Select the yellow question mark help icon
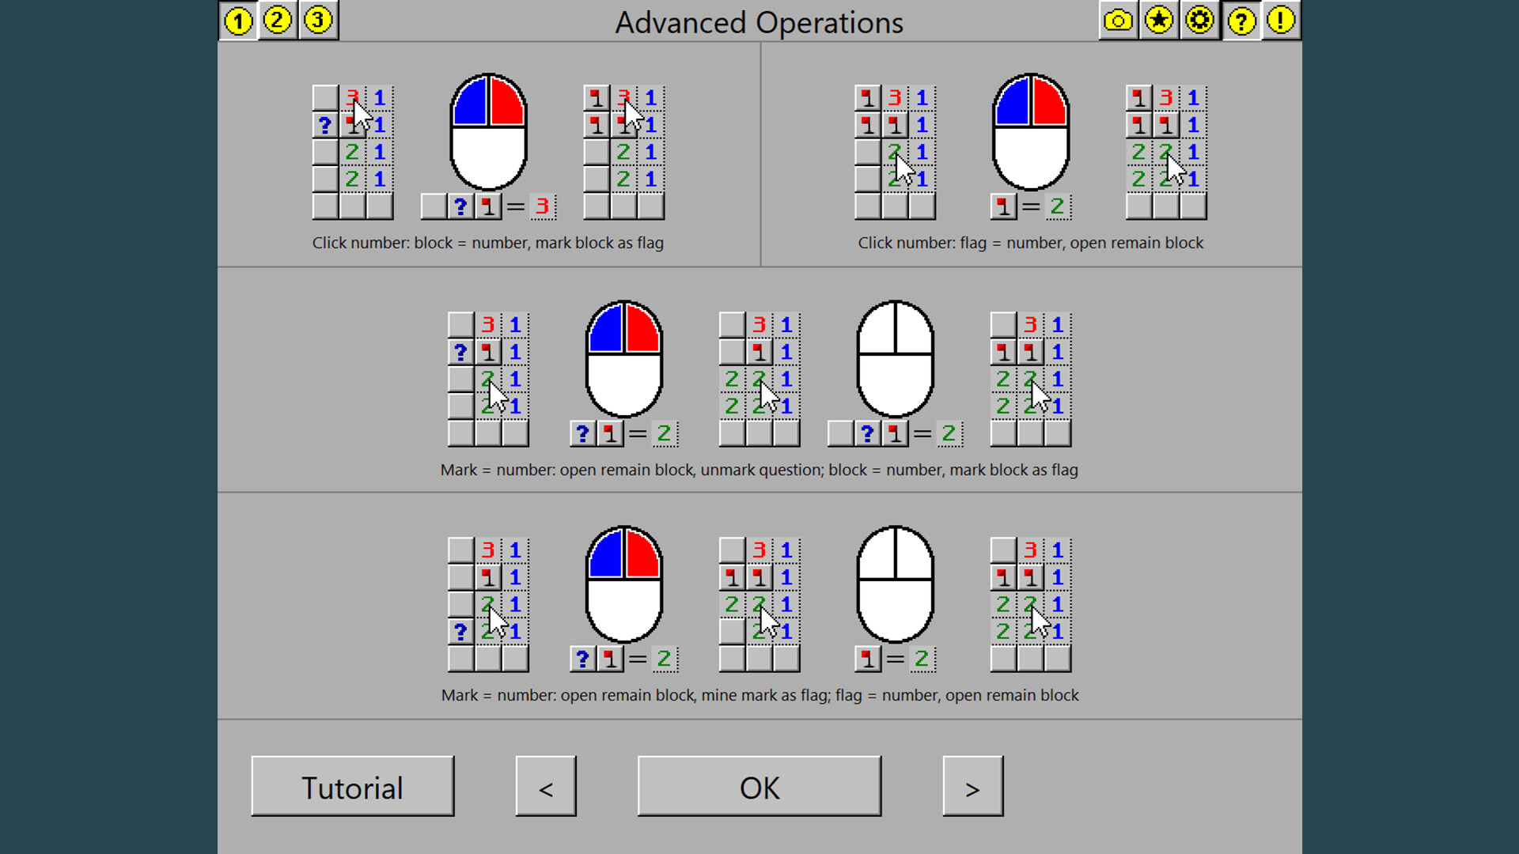This screenshot has width=1519, height=854. coord(1241,21)
